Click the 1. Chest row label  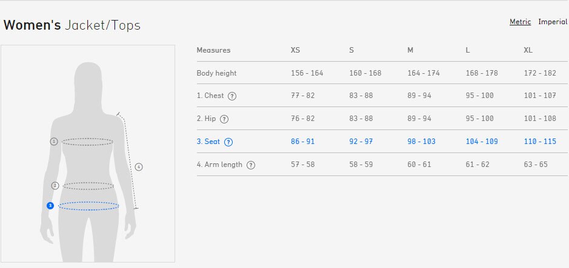[210, 96]
